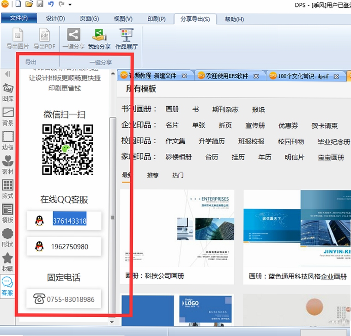Open the 素材 materials sidebar icon

click(8, 165)
